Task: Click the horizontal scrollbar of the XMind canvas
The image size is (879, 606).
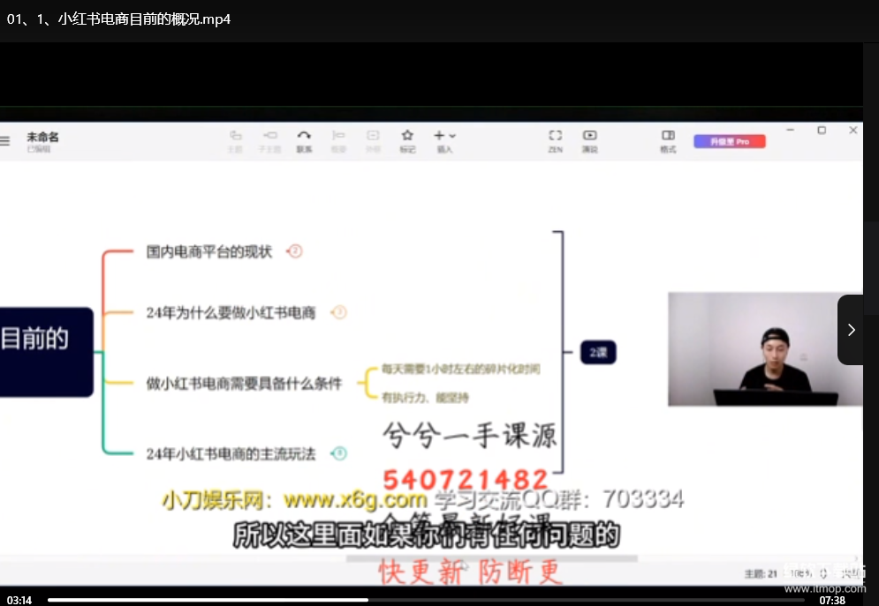Action: pos(492,557)
